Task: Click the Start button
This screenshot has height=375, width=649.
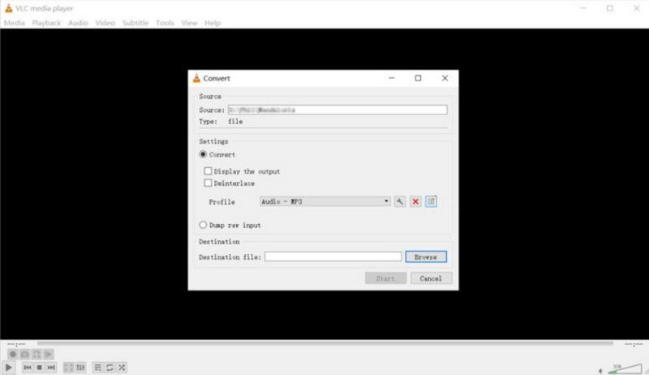Action: [x=386, y=278]
